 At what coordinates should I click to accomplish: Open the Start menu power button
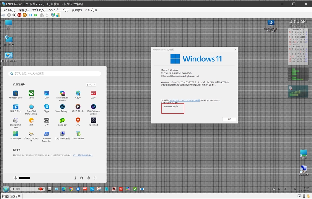pyautogui.click(x=95, y=178)
